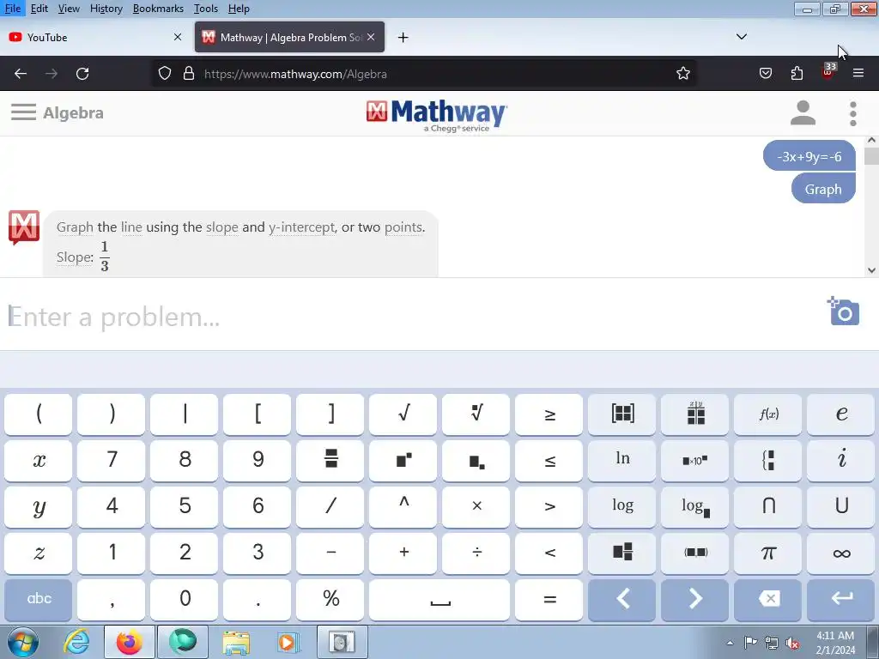Show hidden system tray icons
The height and width of the screenshot is (659, 879).
(730, 643)
